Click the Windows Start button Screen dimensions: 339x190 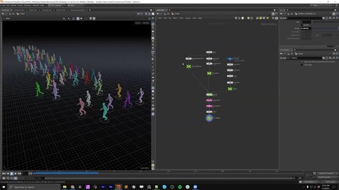(x=4, y=187)
